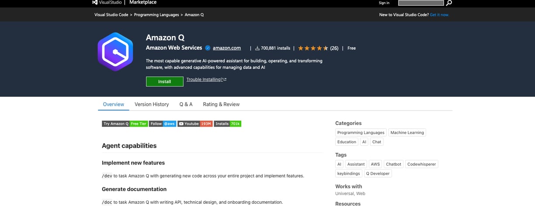This screenshot has width=535, height=209.
Task: Click the five-star rating icons
Action: (313, 48)
